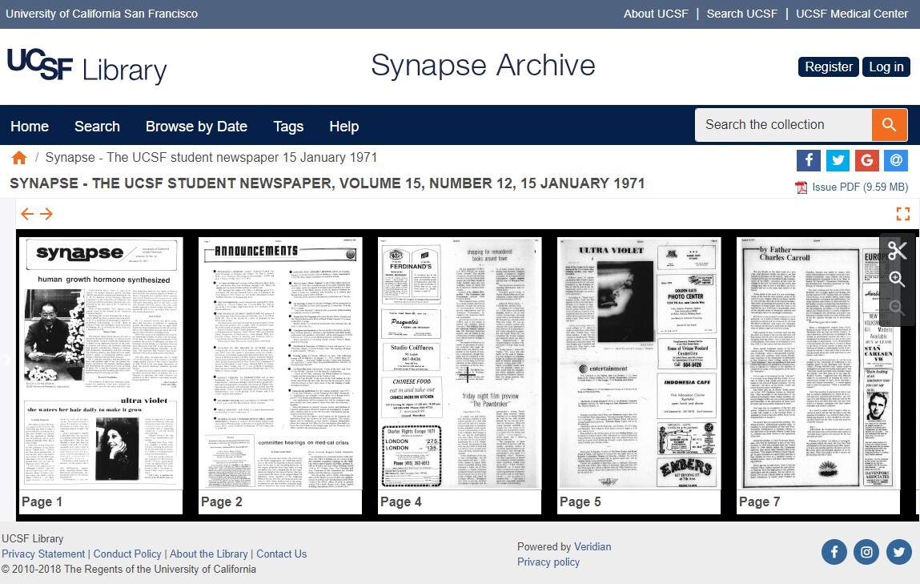Image resolution: width=920 pixels, height=584 pixels.
Task: Share the issue by email
Action: tap(895, 160)
